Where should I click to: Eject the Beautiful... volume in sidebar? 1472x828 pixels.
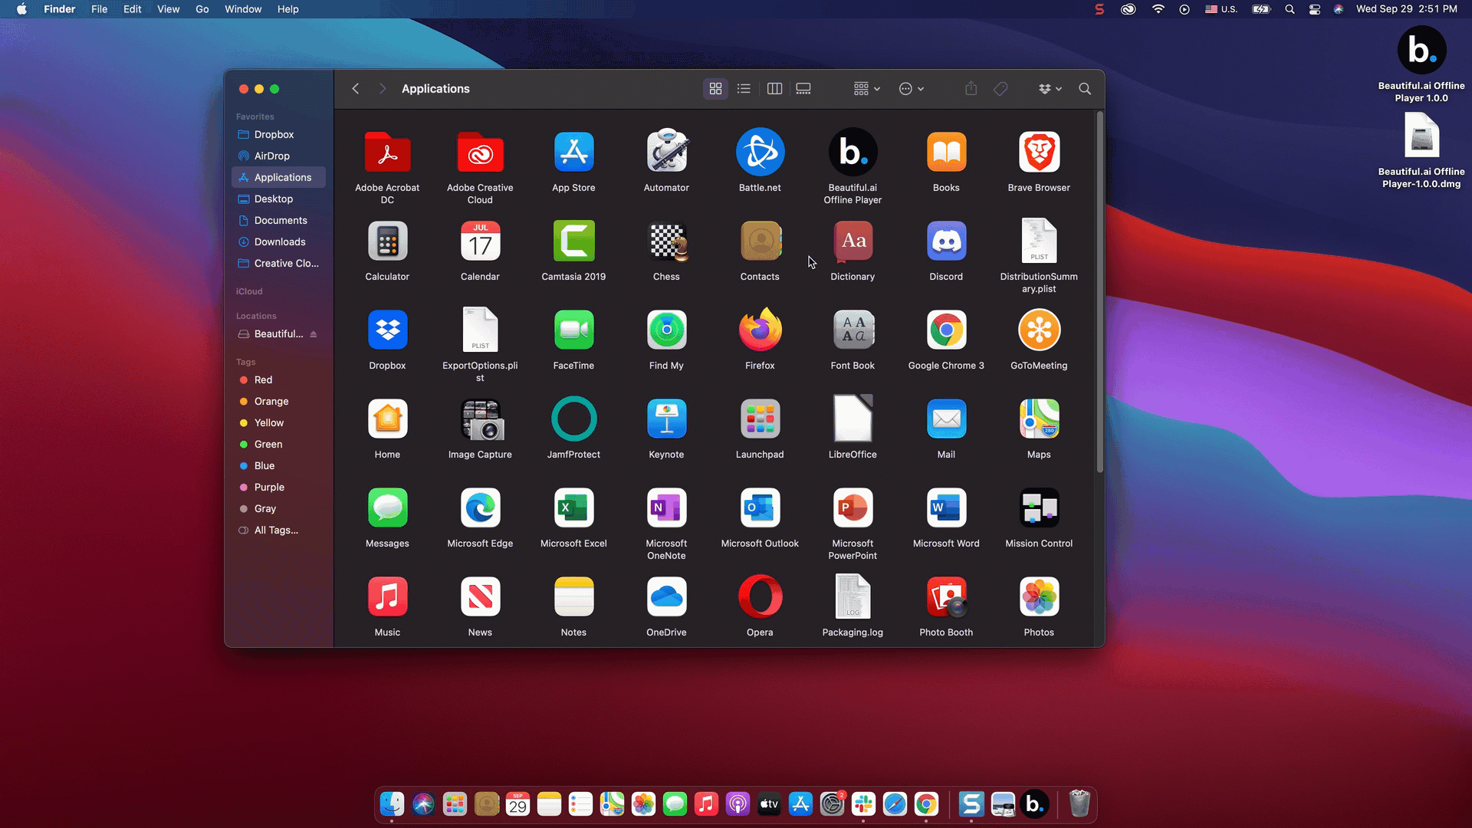pyautogui.click(x=314, y=334)
